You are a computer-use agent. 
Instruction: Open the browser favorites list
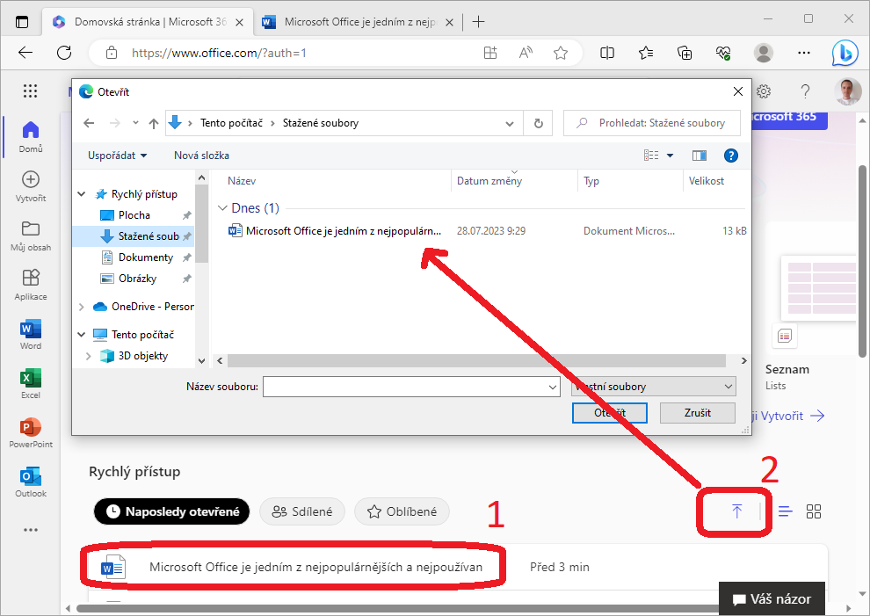click(x=646, y=53)
